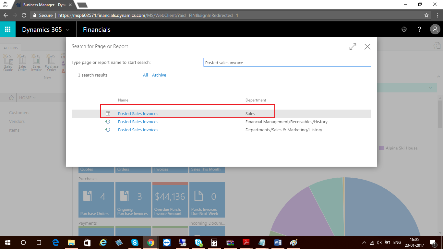Open Cortana search circle in the taskbar

(x=23, y=243)
